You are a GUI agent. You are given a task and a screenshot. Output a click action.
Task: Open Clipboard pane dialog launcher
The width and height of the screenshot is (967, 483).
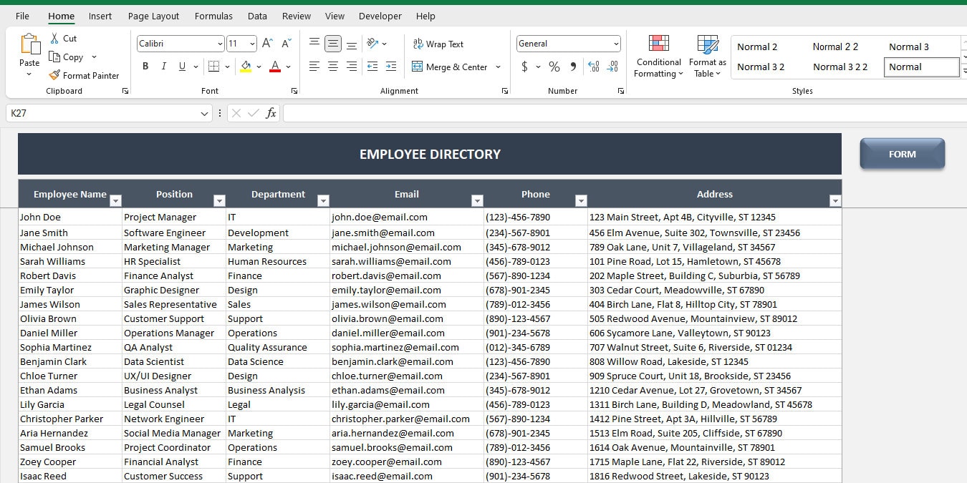(125, 91)
